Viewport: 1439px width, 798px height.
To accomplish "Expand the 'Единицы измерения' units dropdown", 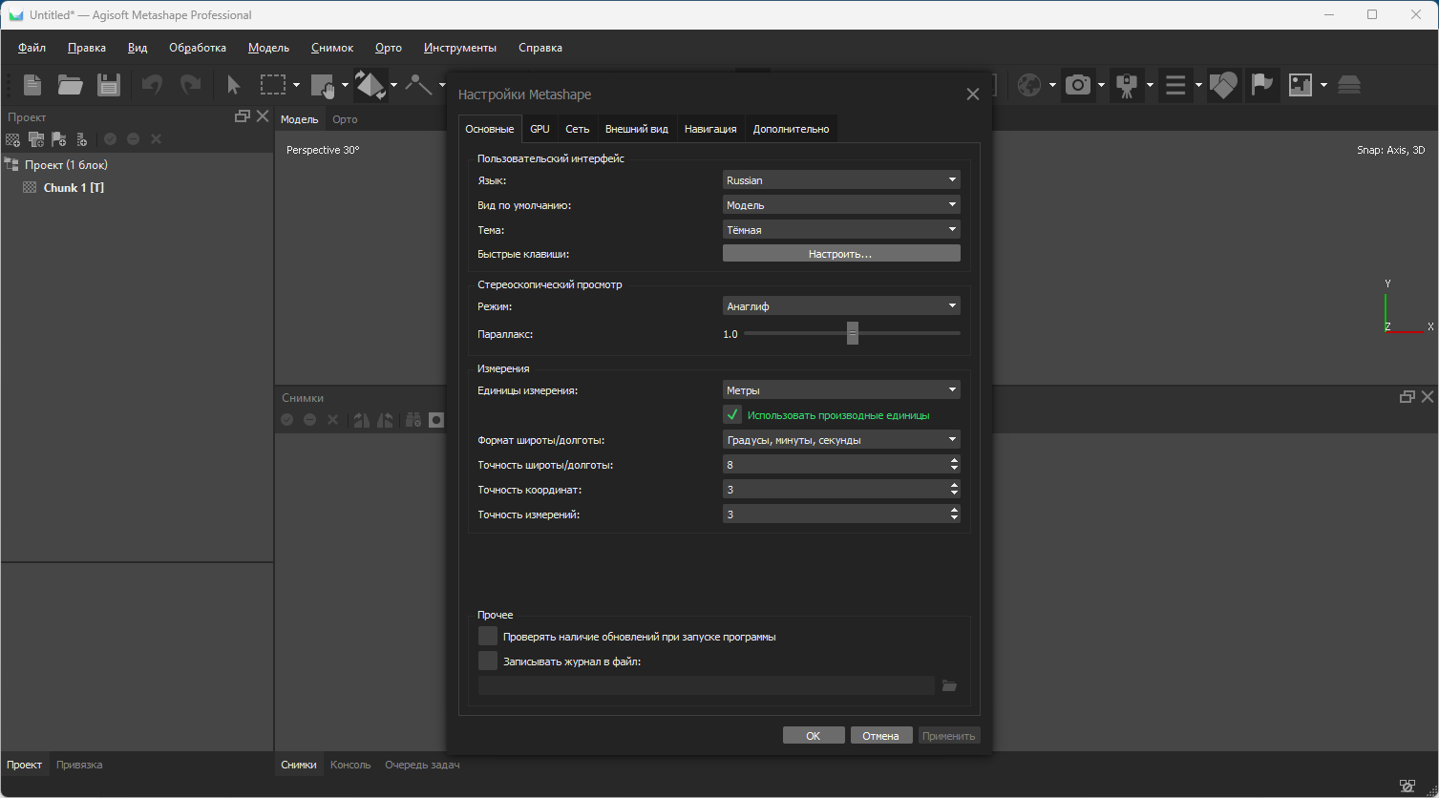I will coord(840,390).
